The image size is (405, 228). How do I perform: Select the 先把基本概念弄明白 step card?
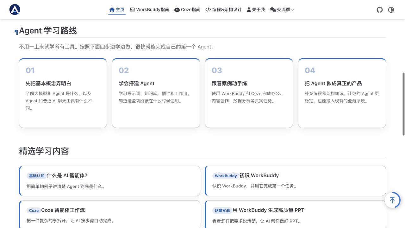63,93
